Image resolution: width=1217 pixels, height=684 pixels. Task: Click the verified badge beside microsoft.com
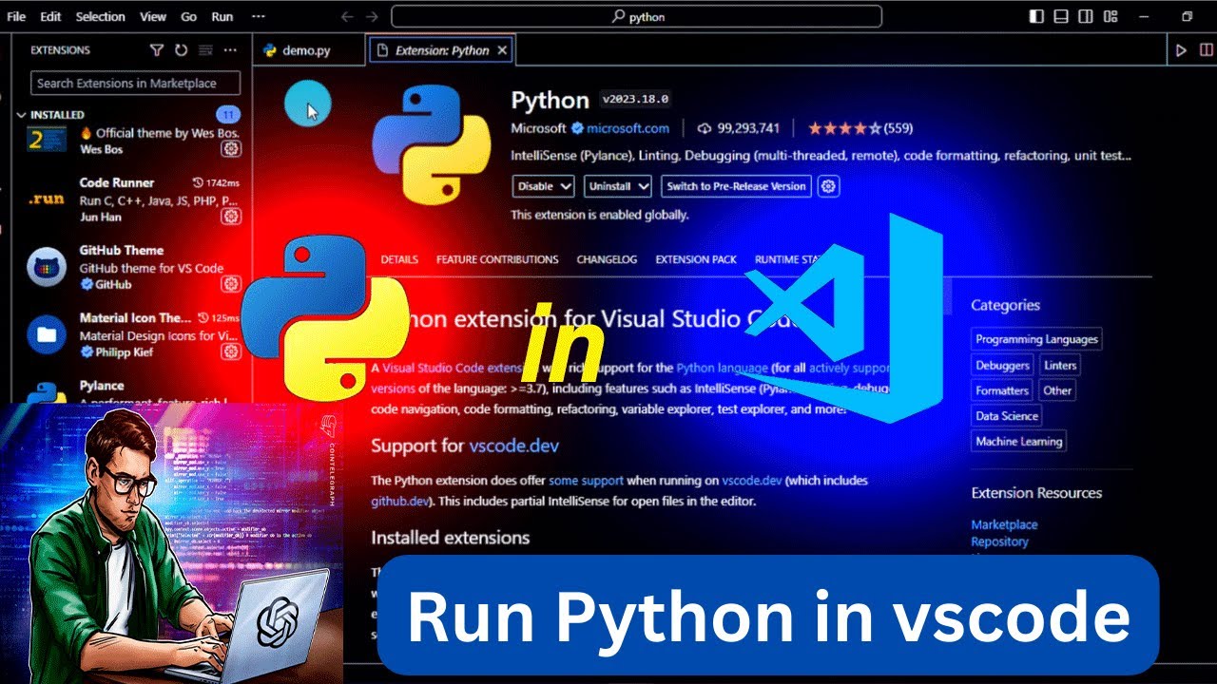pyautogui.click(x=576, y=128)
